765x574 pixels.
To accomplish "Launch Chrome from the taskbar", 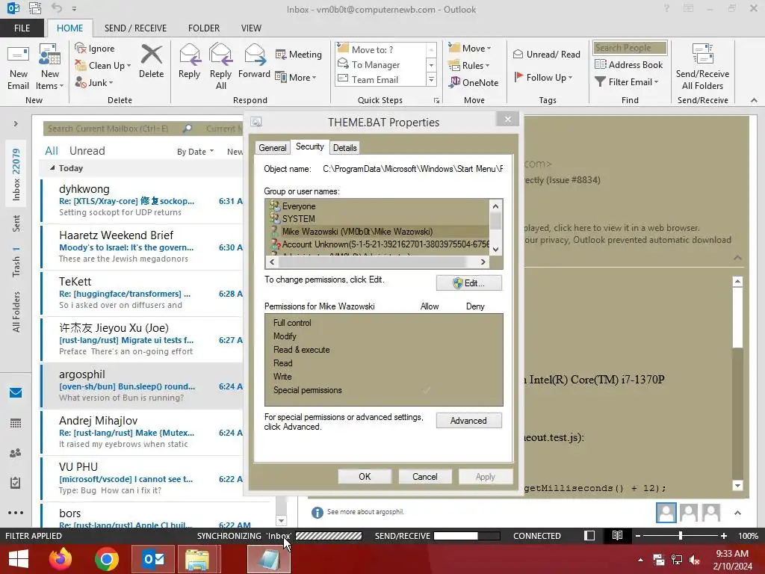I will coord(107,559).
